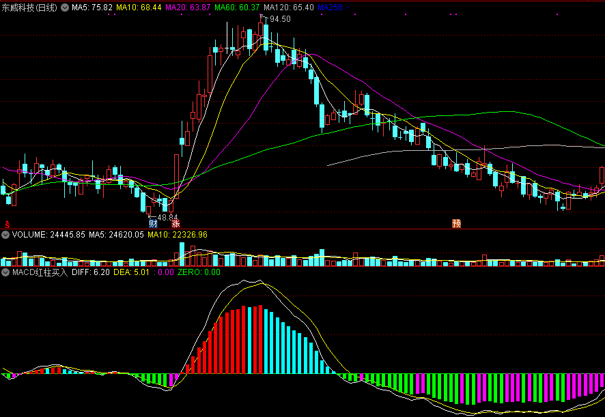Click the MA250 label
Image resolution: width=605 pixels, height=417 pixels.
pyautogui.click(x=333, y=8)
